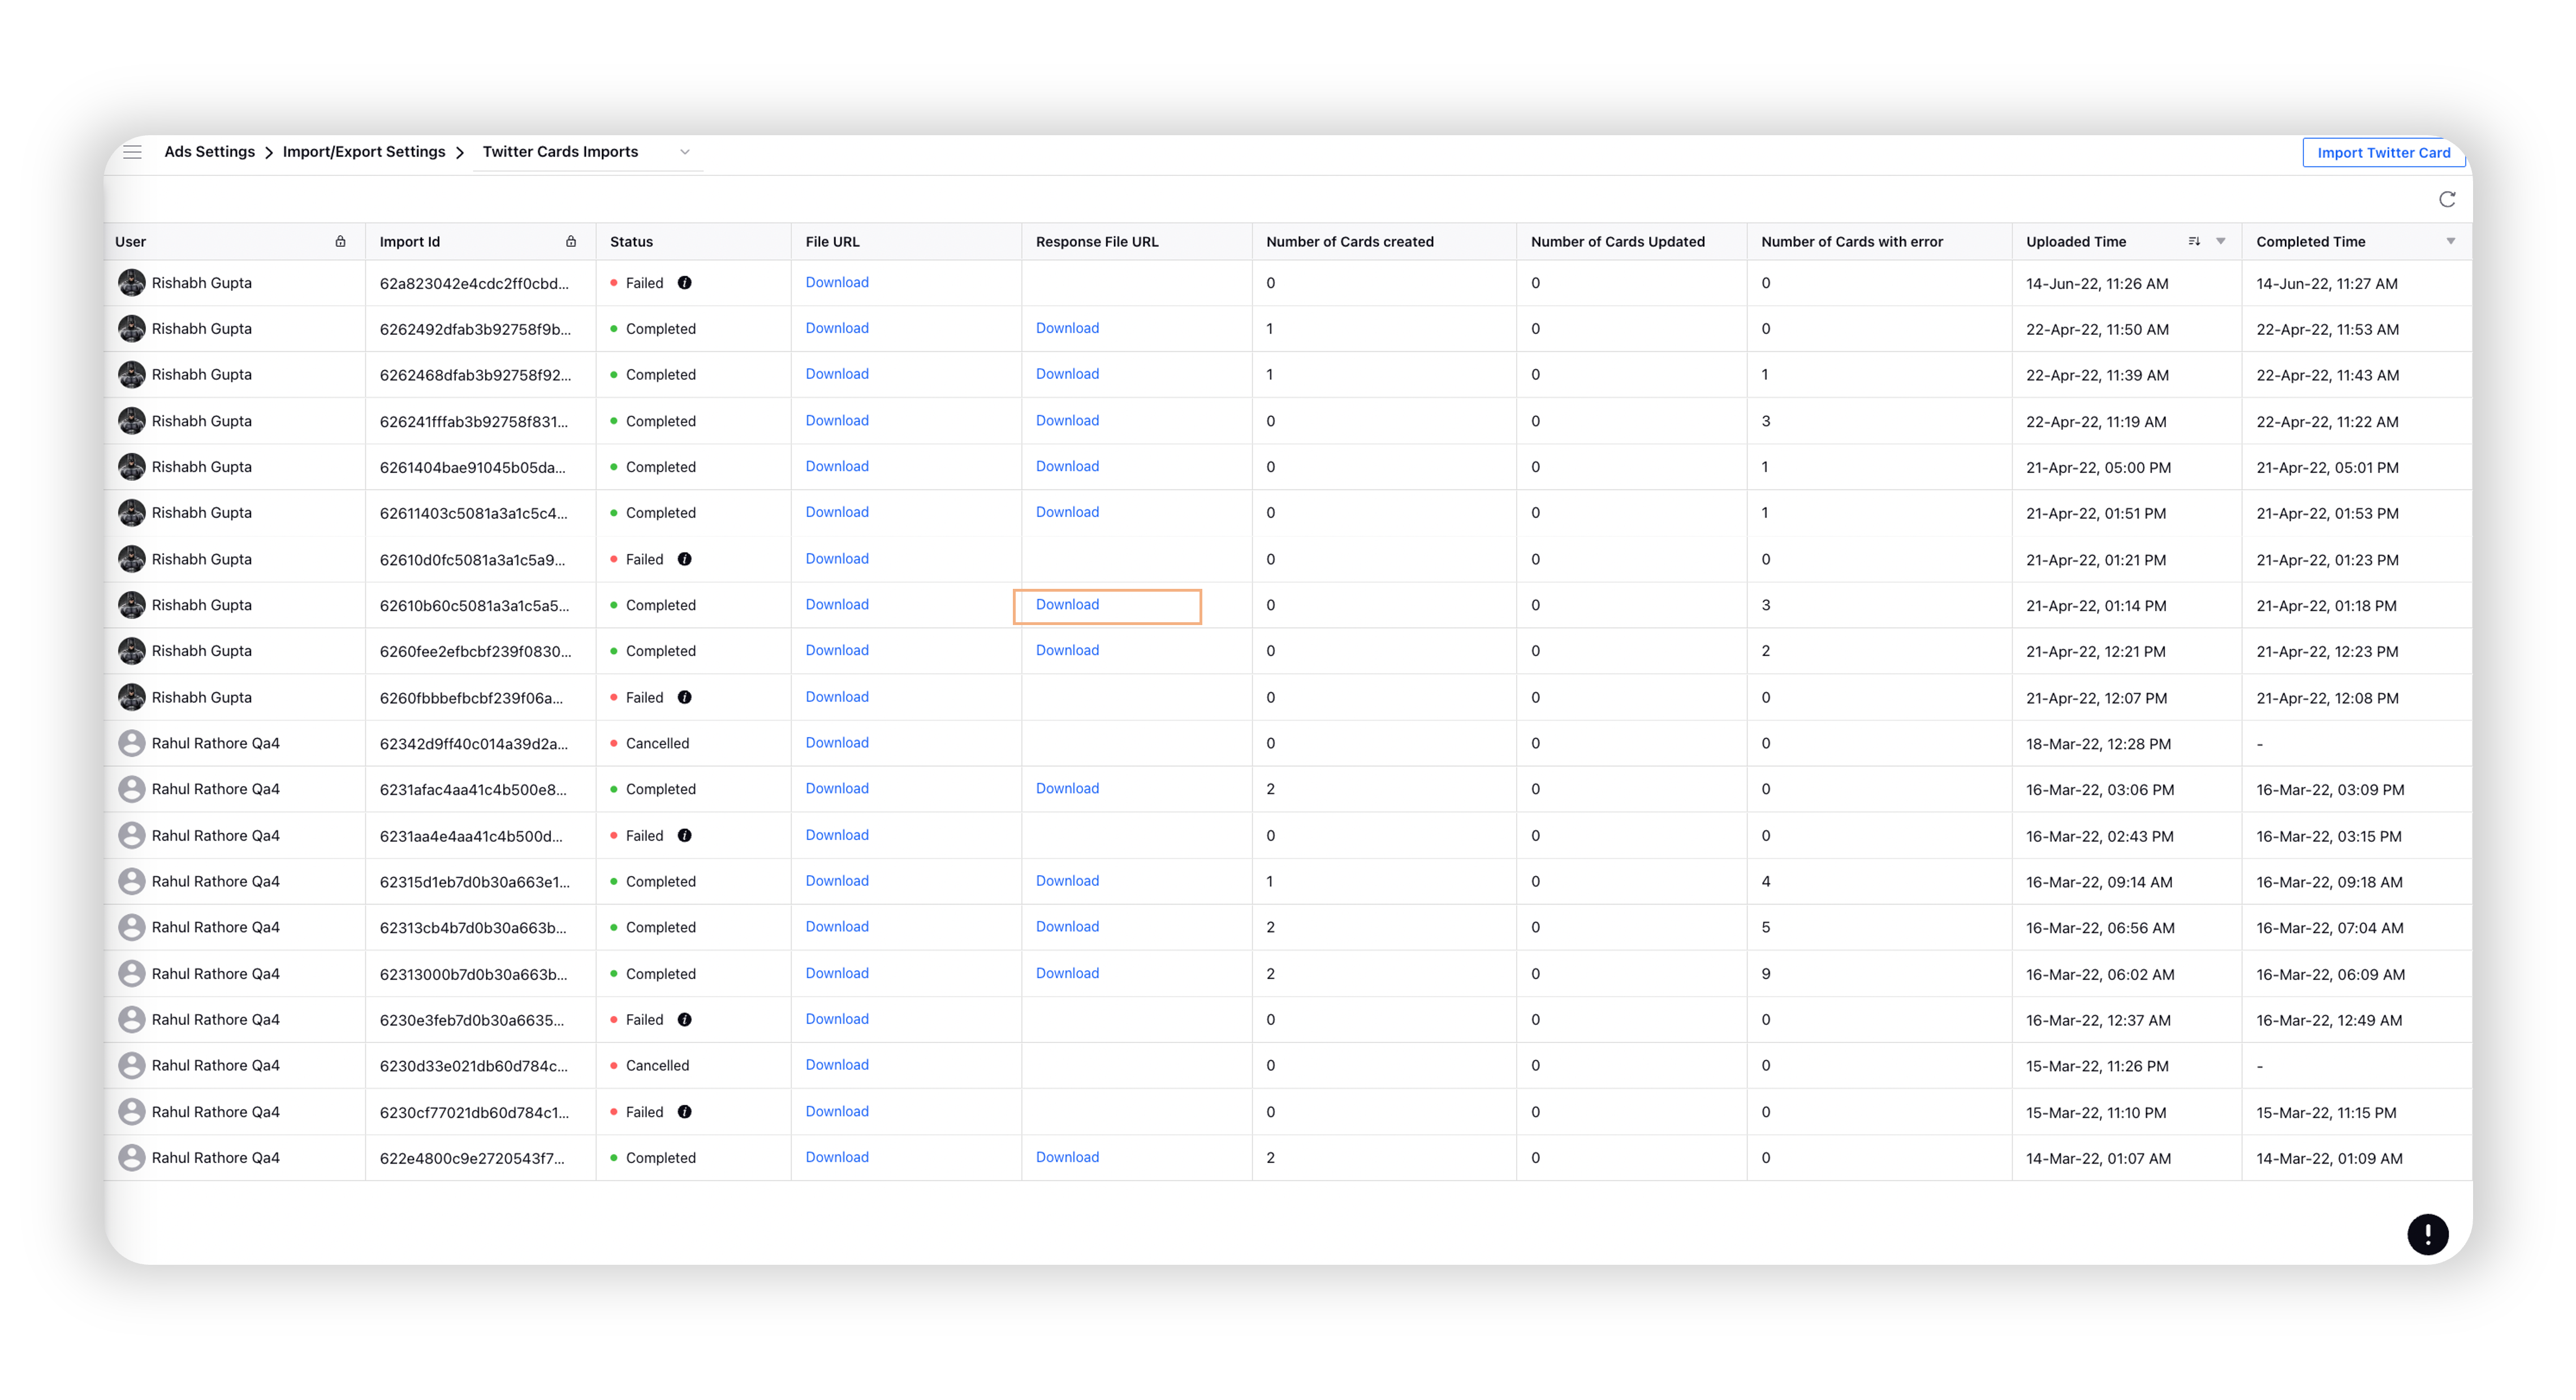Select uploaded time 18-Mar-22, 12:28 PM

pos(2098,743)
